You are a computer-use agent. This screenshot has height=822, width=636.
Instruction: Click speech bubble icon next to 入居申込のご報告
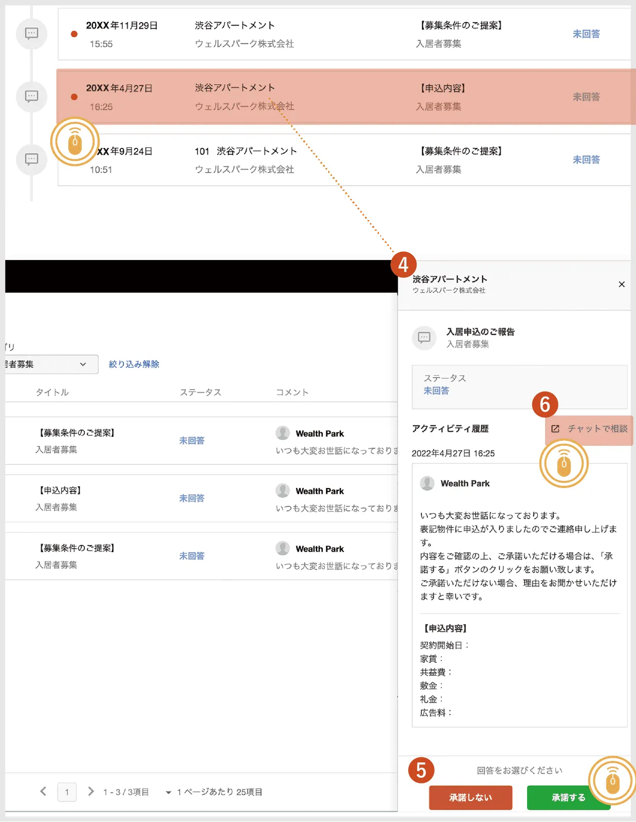click(x=424, y=338)
